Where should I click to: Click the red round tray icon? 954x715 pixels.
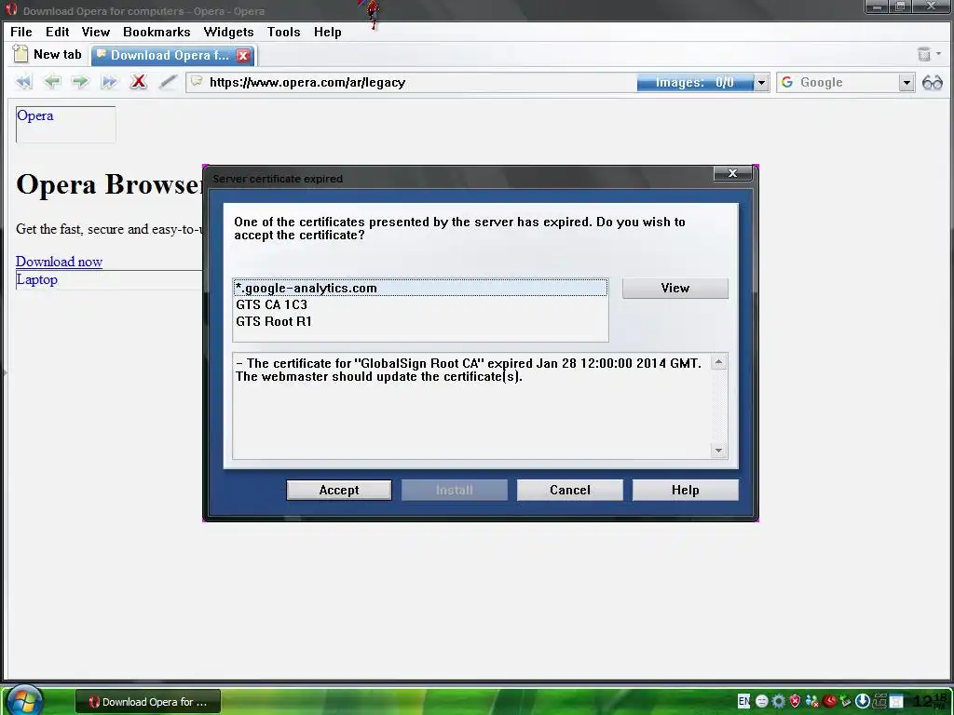click(x=829, y=701)
